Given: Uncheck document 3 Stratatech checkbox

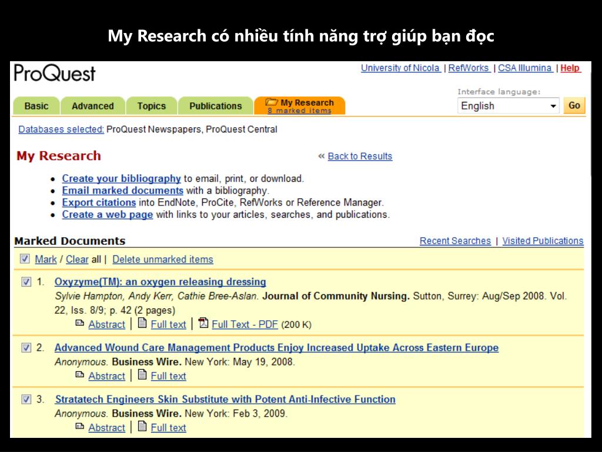Looking at the screenshot, I should 26,400.
